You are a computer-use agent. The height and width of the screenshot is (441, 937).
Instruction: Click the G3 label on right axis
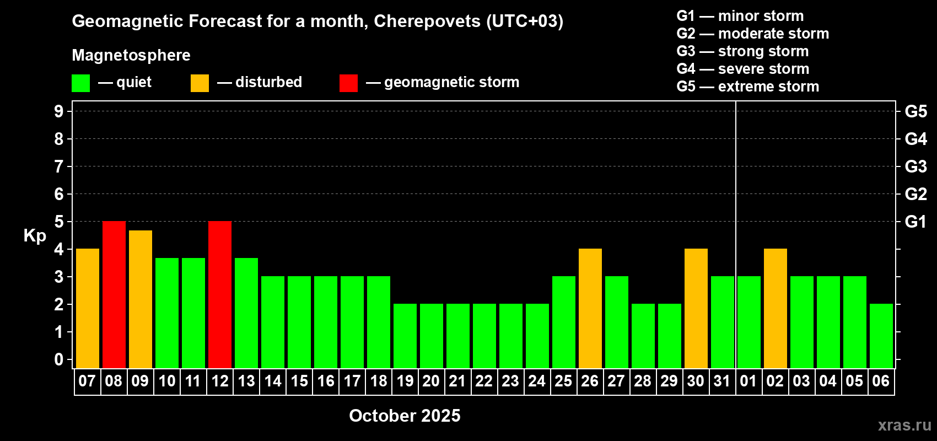[x=916, y=166]
